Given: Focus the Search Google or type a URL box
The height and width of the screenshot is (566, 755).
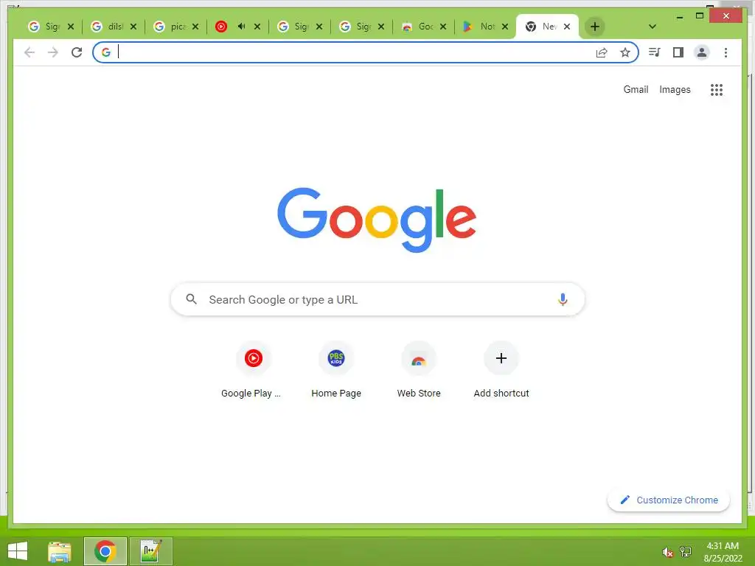Looking at the screenshot, I should click(377, 299).
